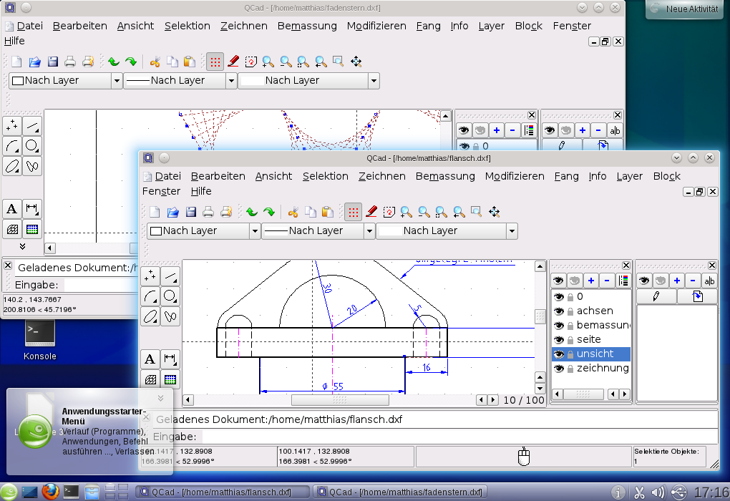
Task: Remove layer with minus in flansch layer panel
Action: (x=607, y=281)
